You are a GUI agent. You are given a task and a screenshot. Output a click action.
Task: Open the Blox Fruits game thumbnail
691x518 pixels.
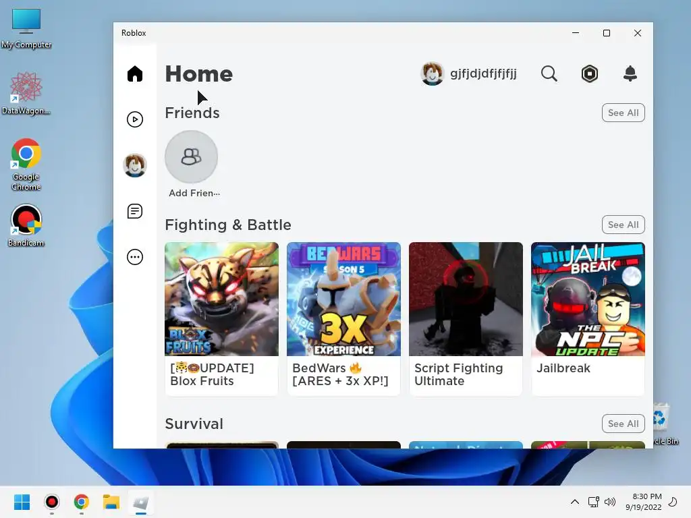coord(221,299)
